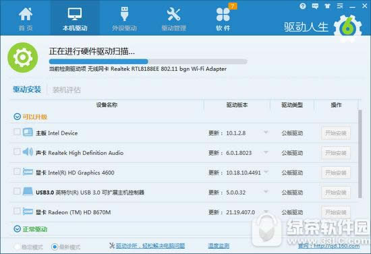Click 公版驱动 in the Realtek Audio row
Image resolution: width=371 pixels, height=254 pixels.
tap(292, 153)
